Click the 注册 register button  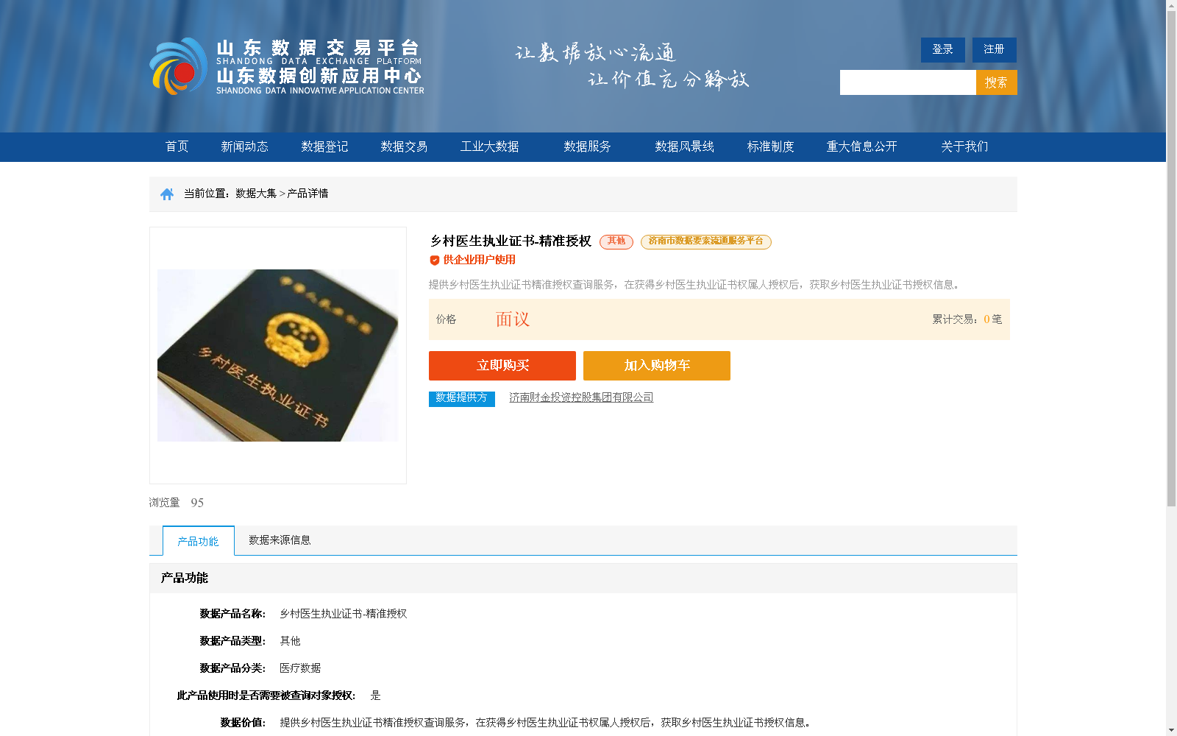pos(994,49)
